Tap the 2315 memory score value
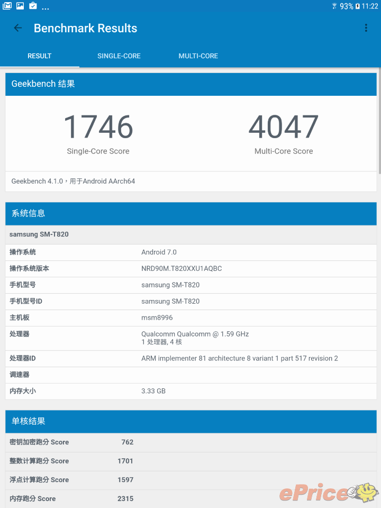This screenshot has height=508, width=381. [125, 498]
